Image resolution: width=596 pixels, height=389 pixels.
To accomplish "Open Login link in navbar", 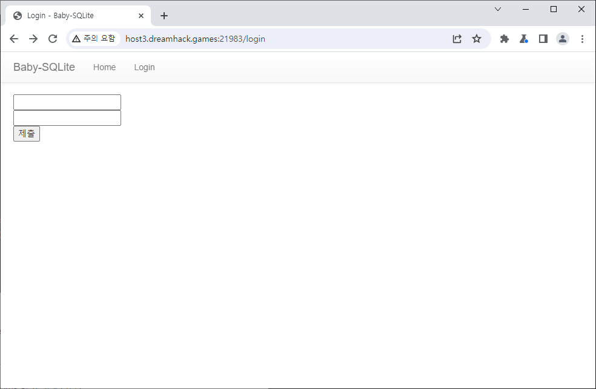I will (144, 67).
